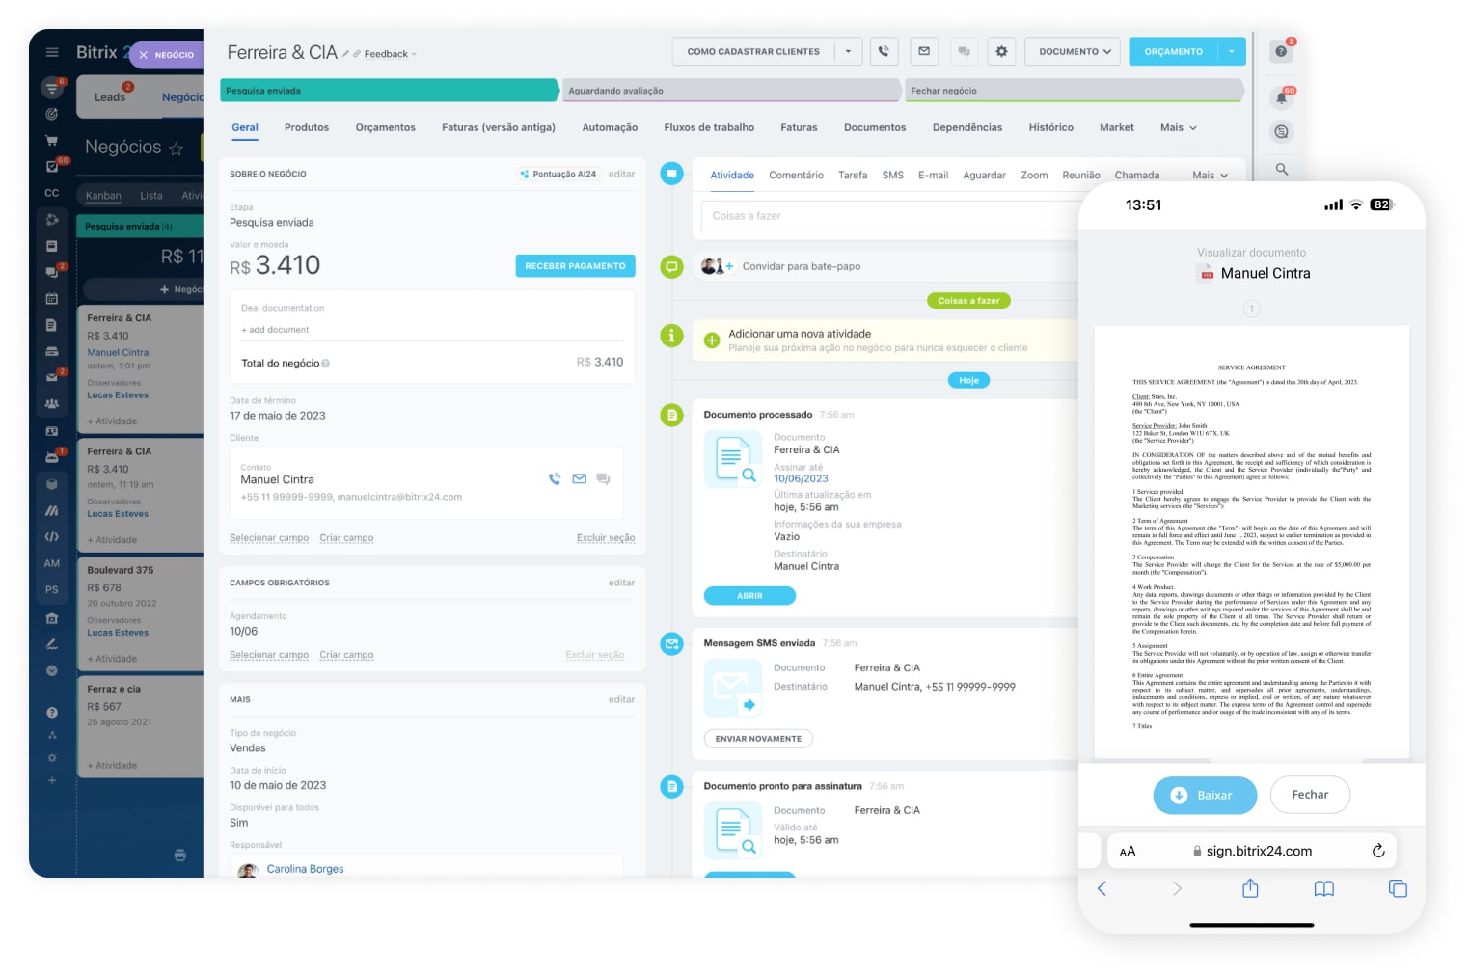Tap the Baixar download button
This screenshot has width=1470, height=978.
[1204, 795]
